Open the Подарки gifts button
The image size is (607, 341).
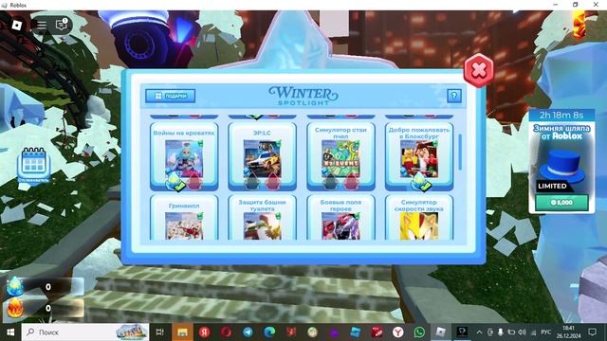tap(171, 96)
